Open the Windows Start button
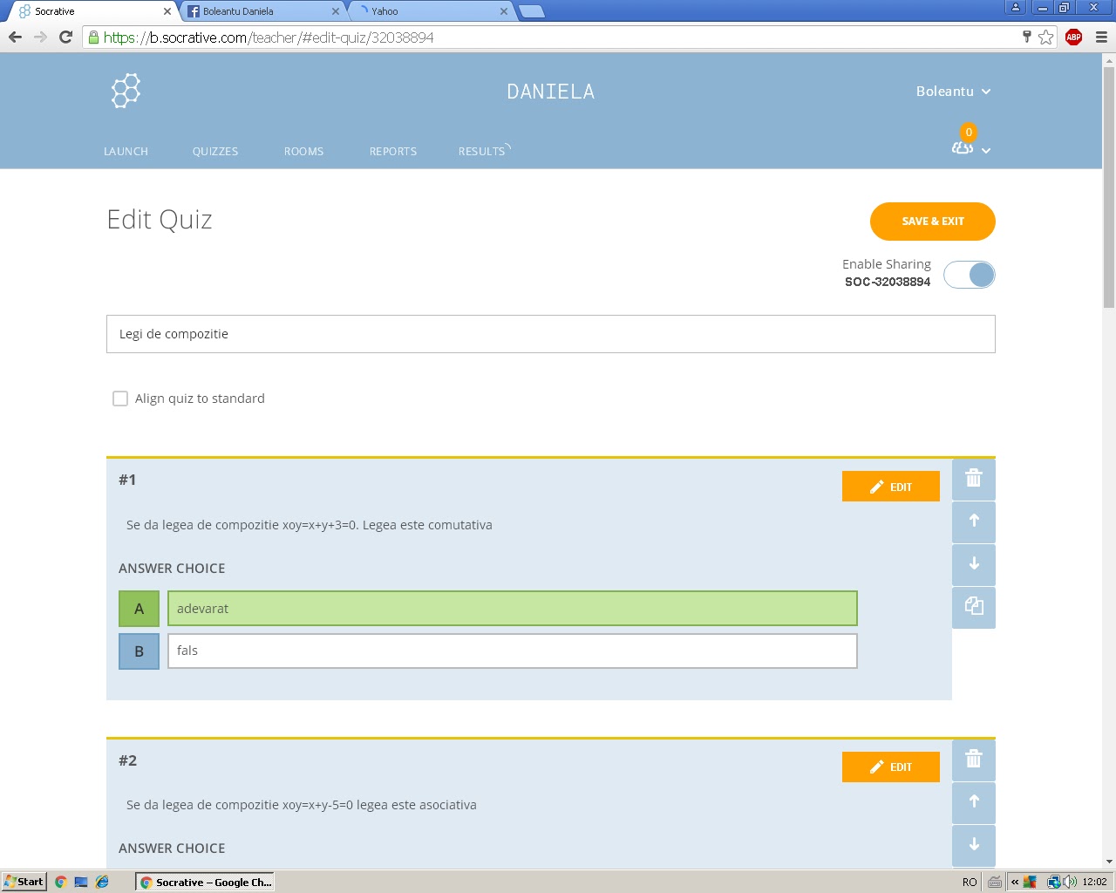The image size is (1116, 893). pos(24,882)
